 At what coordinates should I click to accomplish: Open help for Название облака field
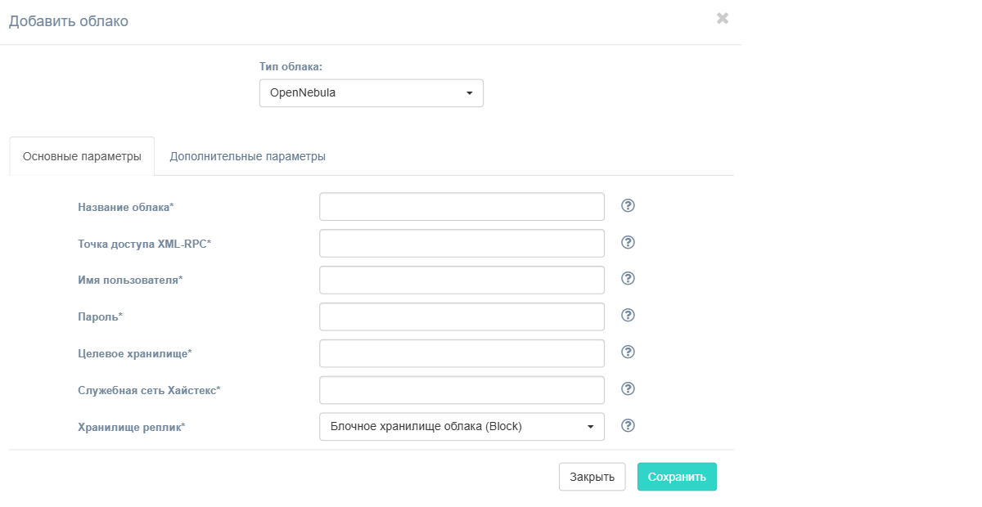pyautogui.click(x=628, y=206)
